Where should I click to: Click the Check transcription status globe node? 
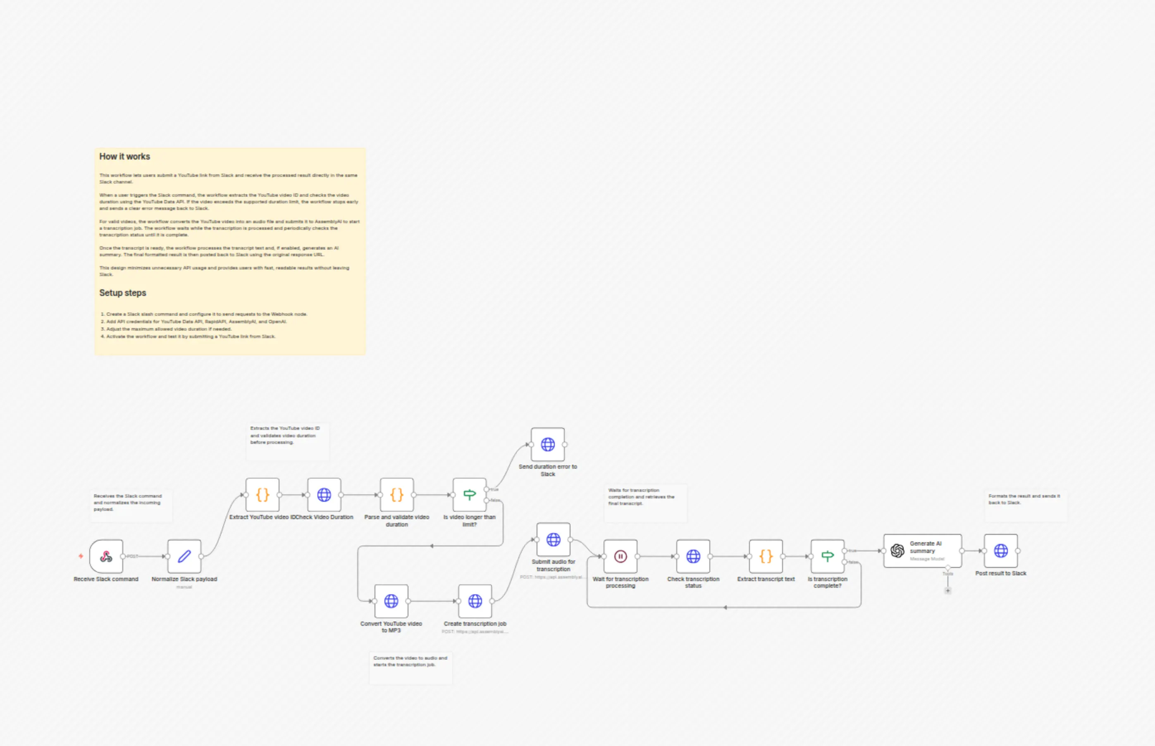693,556
